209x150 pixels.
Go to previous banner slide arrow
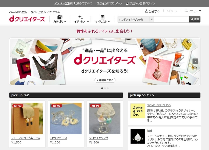pos(14,61)
